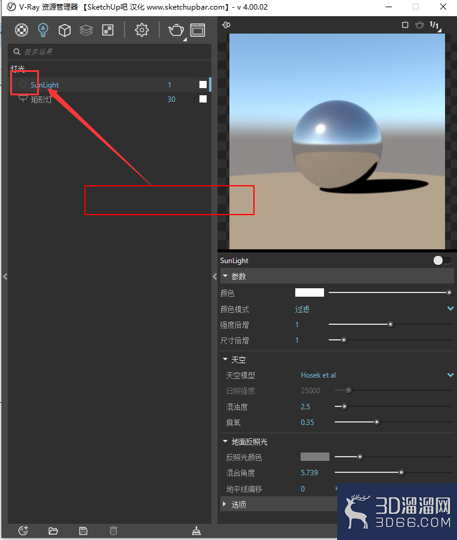Click the 混浊度 value 2.5
Viewport: 457px width, 540px height.
pyautogui.click(x=305, y=407)
